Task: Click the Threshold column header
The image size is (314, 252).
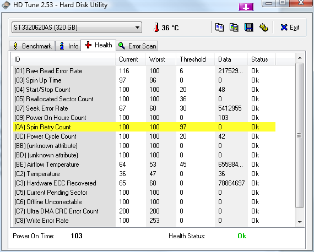Action: (x=195, y=59)
